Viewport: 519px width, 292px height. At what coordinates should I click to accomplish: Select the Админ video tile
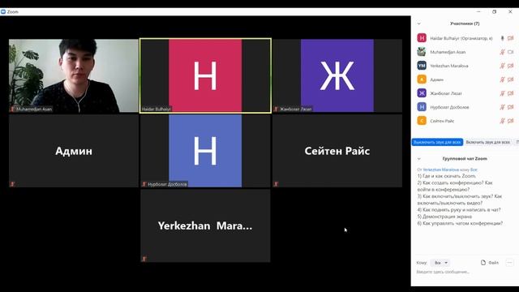click(x=74, y=151)
